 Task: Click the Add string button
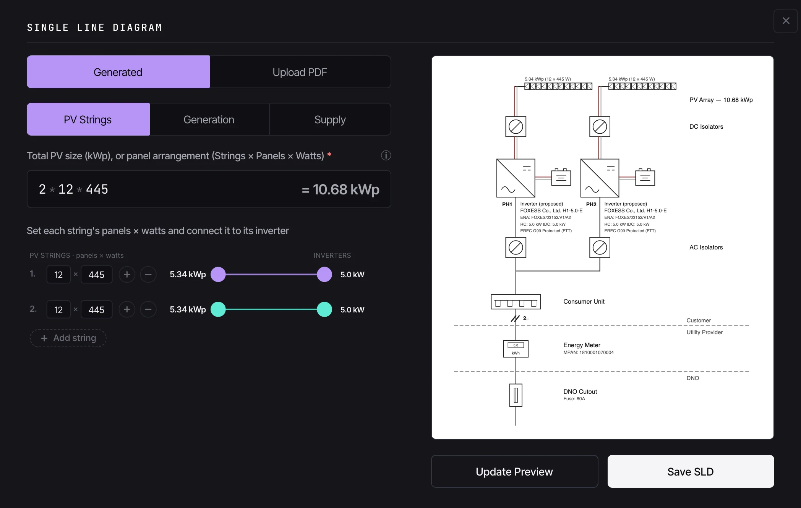coord(68,338)
